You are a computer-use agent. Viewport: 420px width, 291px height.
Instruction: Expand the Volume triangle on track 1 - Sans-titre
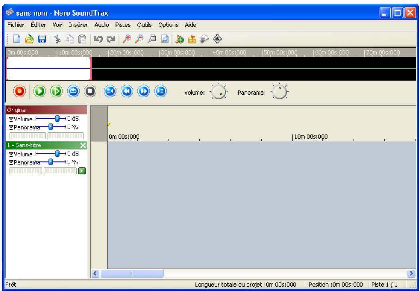point(11,154)
